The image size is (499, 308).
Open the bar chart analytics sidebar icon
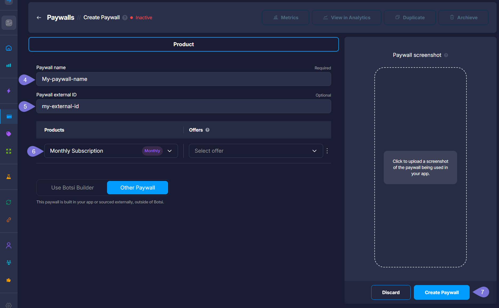coord(9,65)
